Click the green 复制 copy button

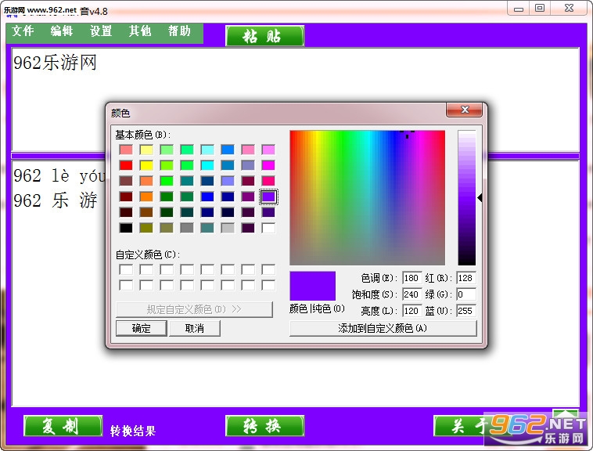pyautogui.click(x=63, y=426)
